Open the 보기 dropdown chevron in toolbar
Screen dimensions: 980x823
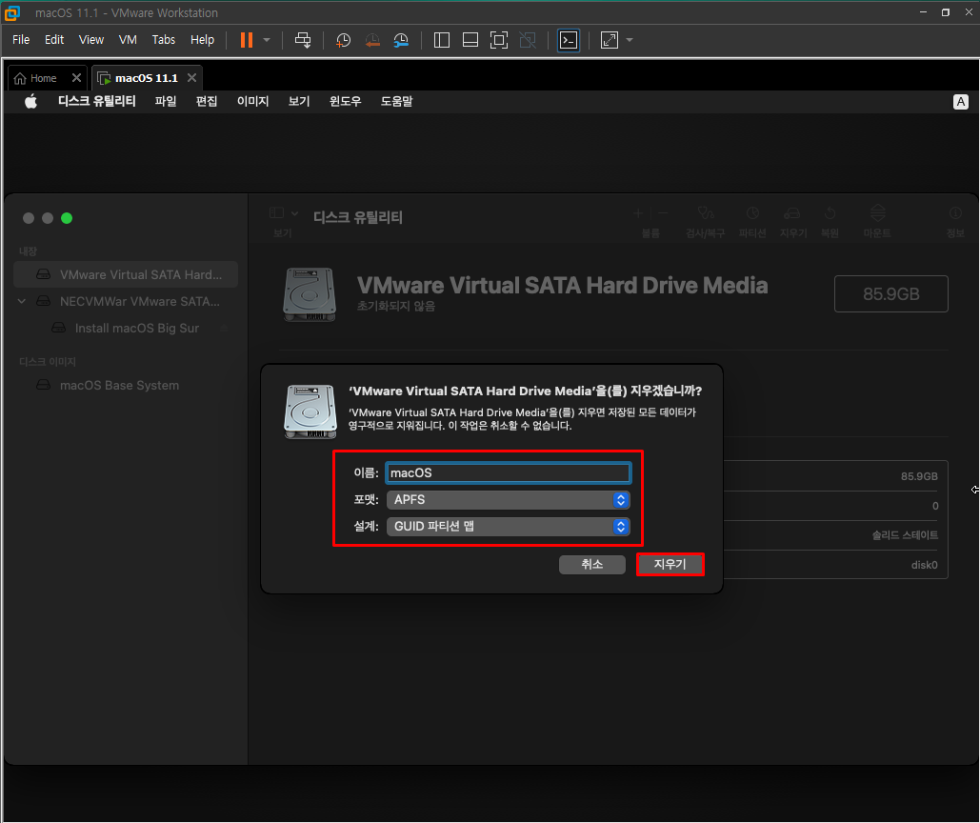point(295,213)
